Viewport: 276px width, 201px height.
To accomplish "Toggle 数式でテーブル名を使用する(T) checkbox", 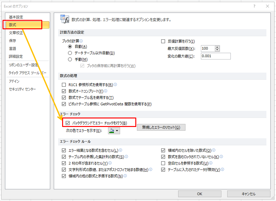I will pyautogui.click(x=64, y=98).
